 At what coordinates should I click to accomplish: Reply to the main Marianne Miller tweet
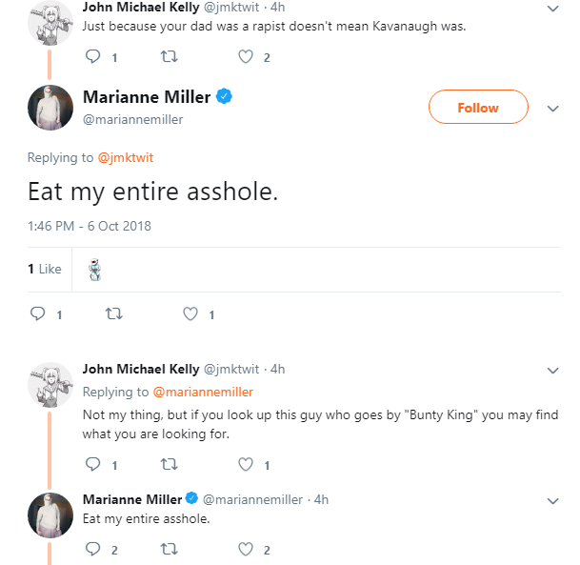[37, 313]
